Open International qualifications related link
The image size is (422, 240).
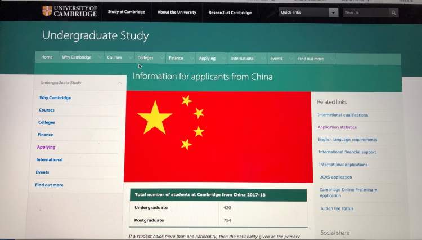point(343,115)
